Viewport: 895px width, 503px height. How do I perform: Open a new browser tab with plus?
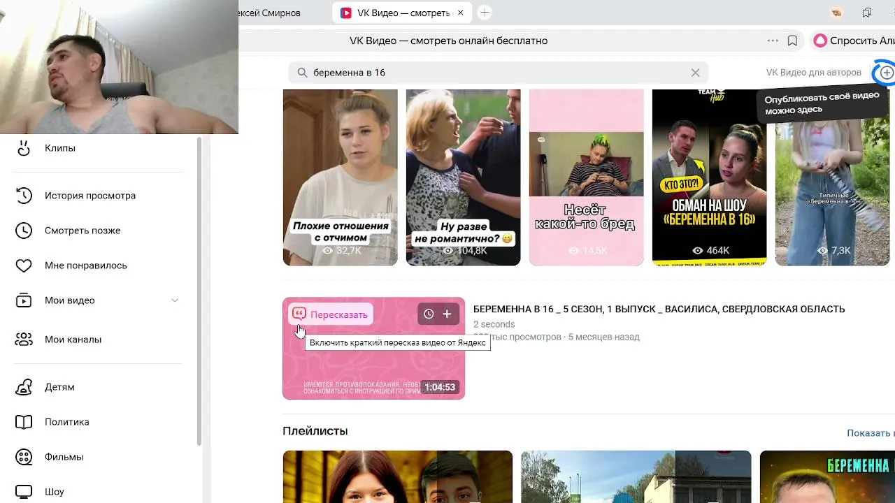(484, 13)
